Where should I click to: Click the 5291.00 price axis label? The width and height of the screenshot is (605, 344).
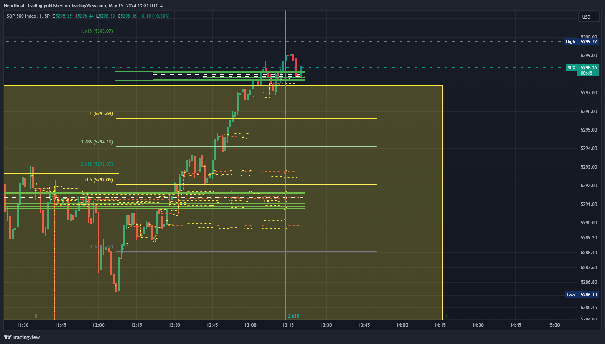[589, 204]
